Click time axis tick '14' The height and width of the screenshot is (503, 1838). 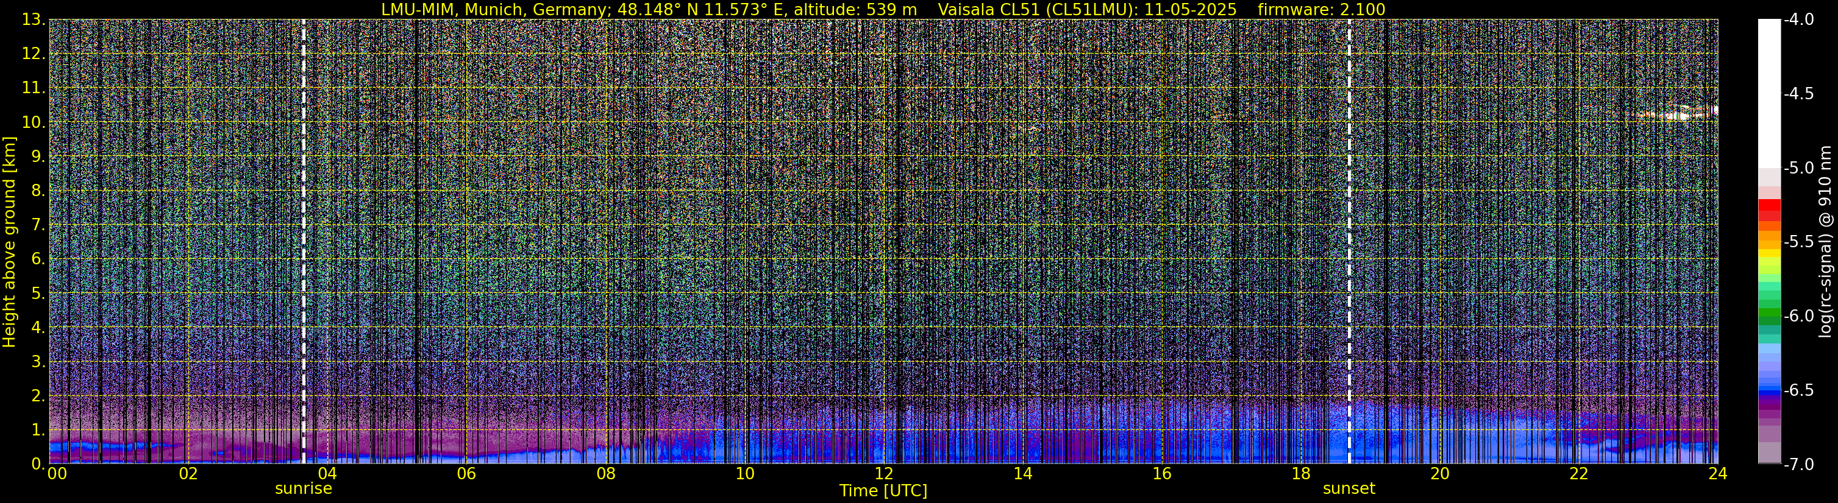tap(1022, 474)
